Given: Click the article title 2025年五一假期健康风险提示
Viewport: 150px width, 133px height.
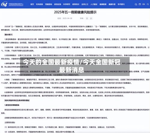Looking at the screenshot, I should click(75, 12).
